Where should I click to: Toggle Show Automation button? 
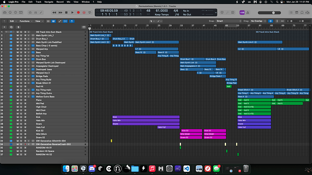[60, 21]
